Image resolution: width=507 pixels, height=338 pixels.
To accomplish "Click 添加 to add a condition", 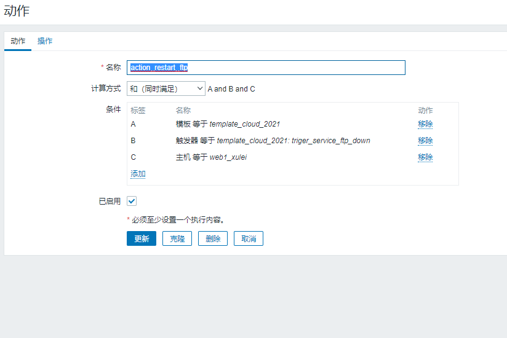I will pos(138,174).
